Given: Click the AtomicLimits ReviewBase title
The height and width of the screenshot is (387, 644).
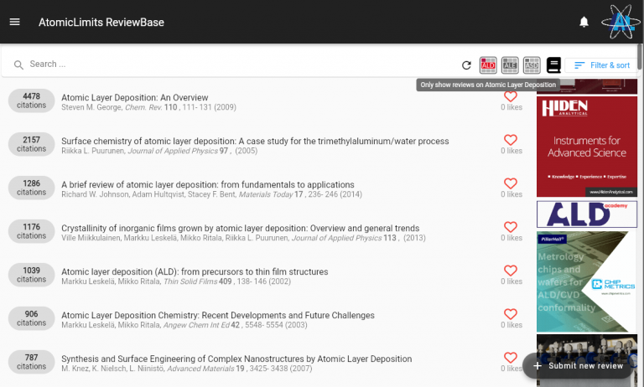Looking at the screenshot, I should point(101,22).
